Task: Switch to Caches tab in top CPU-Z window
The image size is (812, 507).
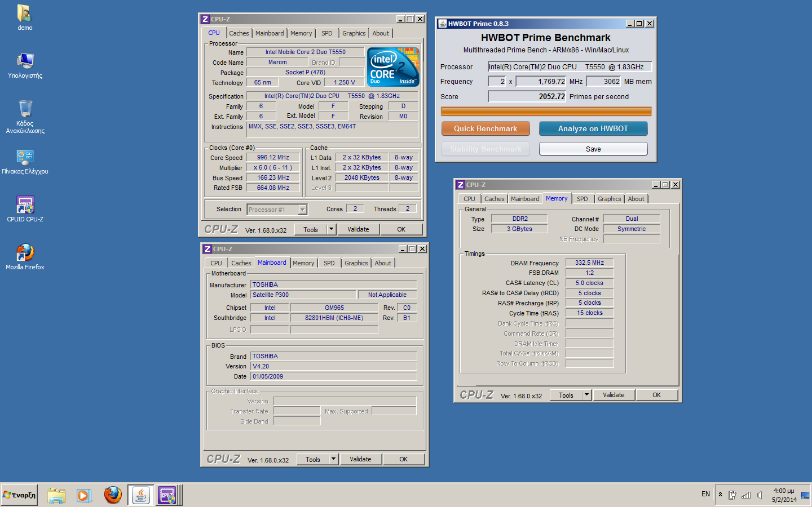Action: (239, 33)
